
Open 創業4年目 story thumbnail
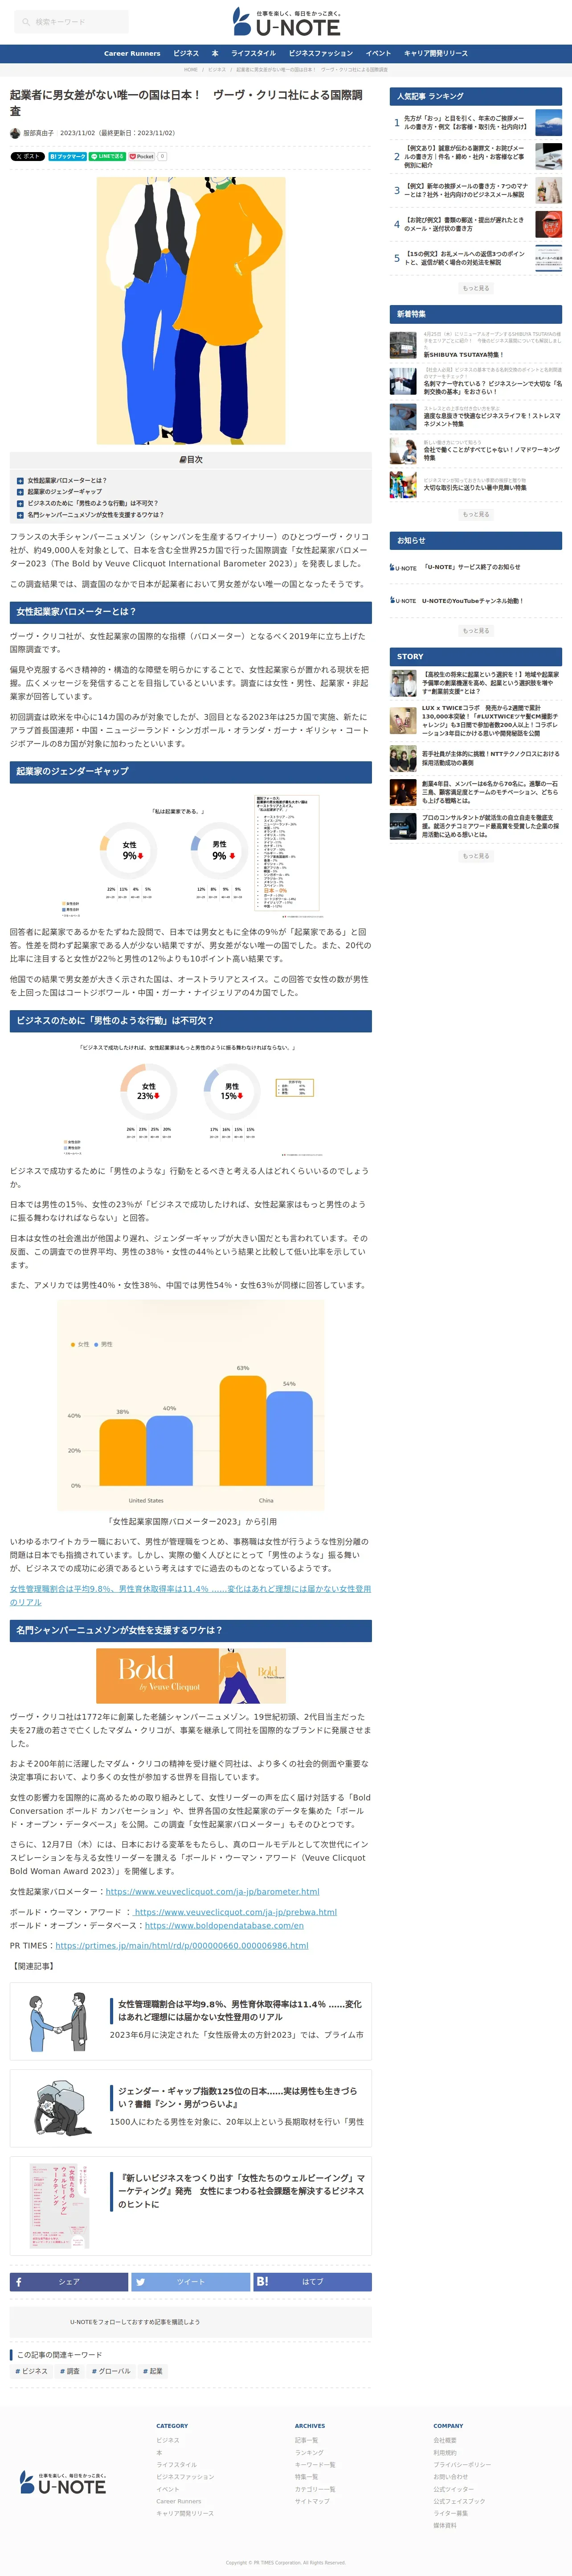403,793
